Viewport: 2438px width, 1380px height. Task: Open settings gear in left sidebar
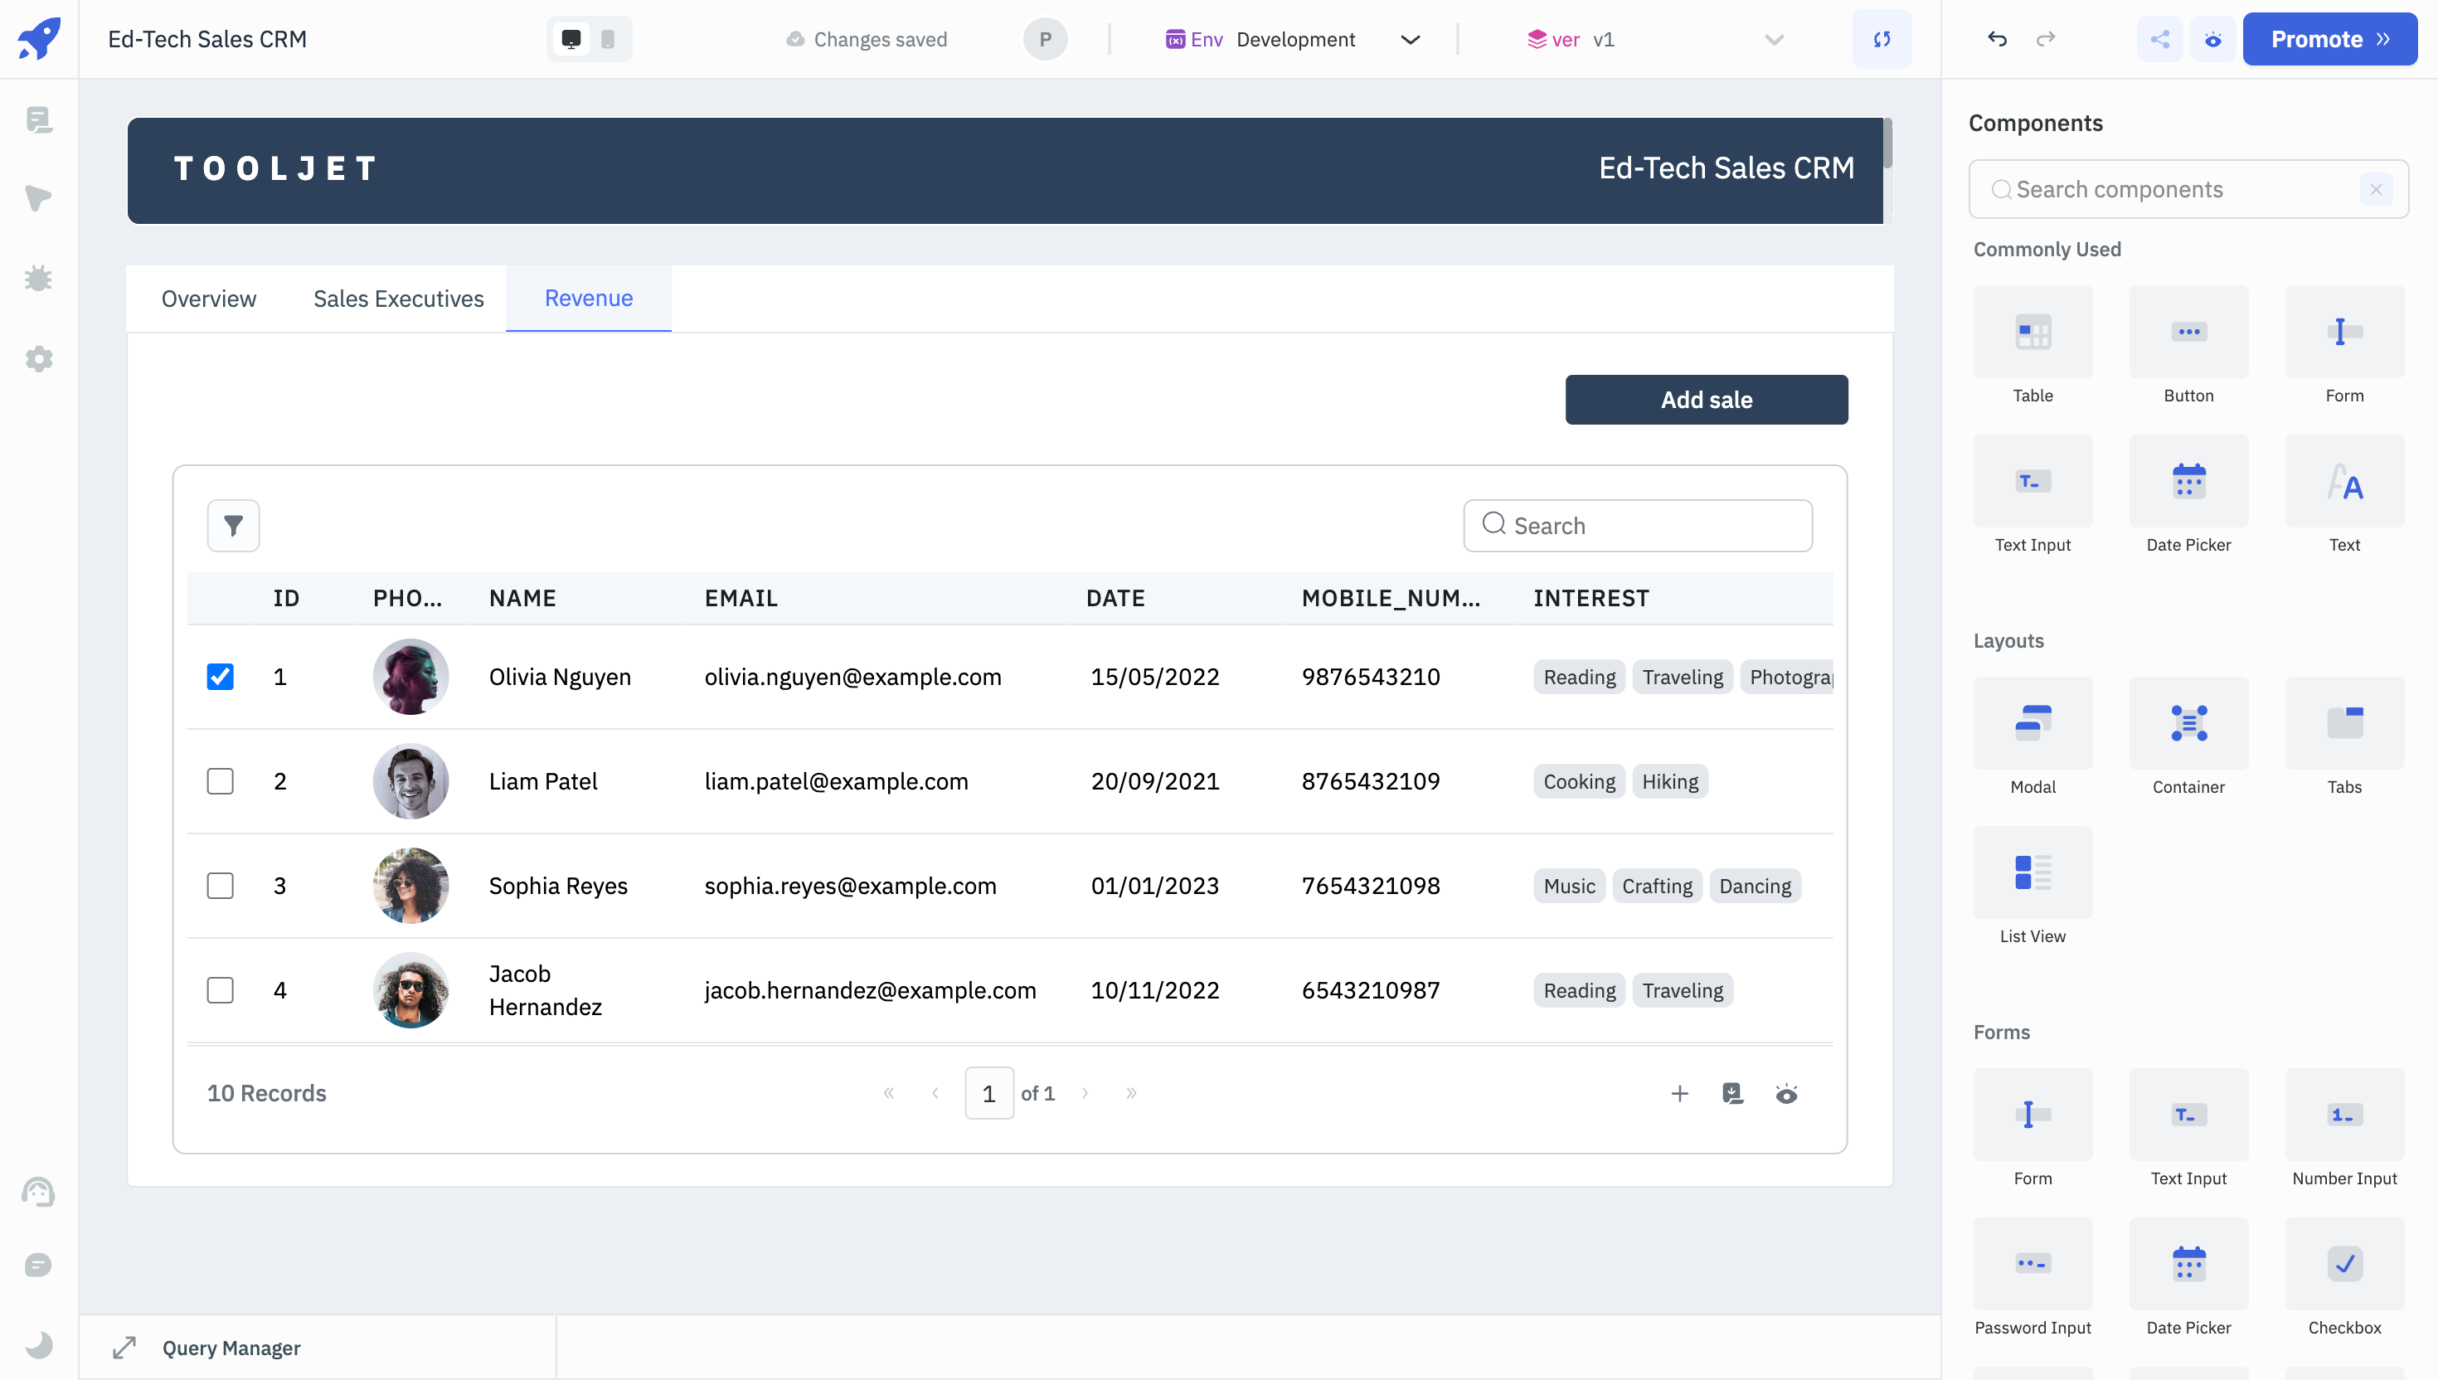[39, 359]
